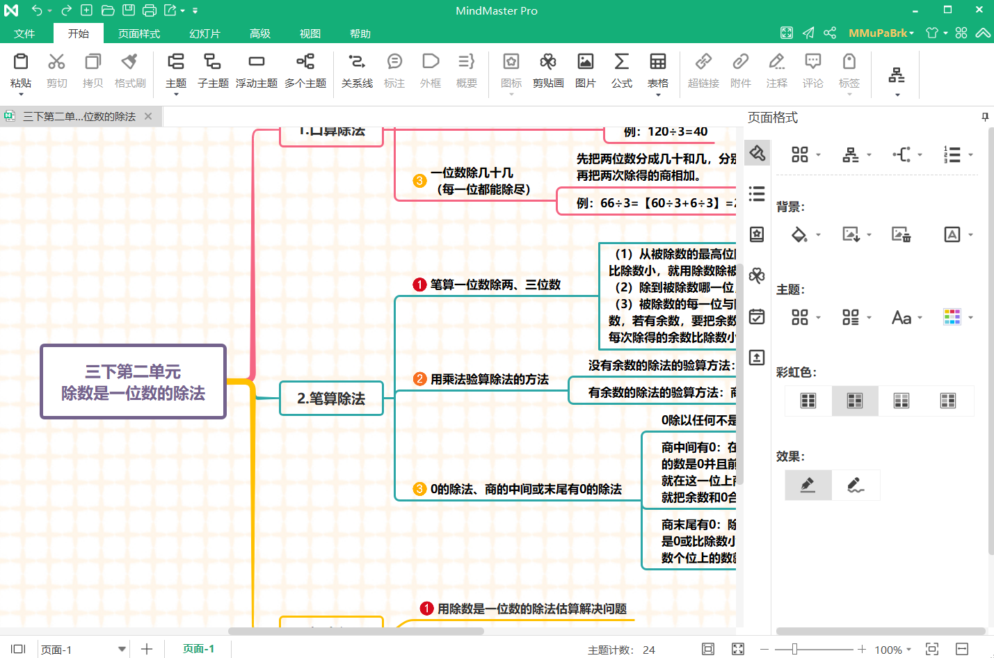Click the Paste (粘贴) clipboard icon

pyautogui.click(x=21, y=62)
